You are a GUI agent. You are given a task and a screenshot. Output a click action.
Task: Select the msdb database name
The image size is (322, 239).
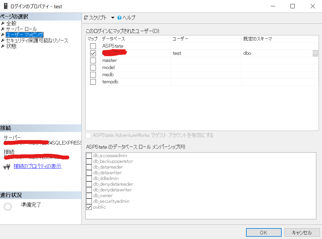(x=108, y=74)
